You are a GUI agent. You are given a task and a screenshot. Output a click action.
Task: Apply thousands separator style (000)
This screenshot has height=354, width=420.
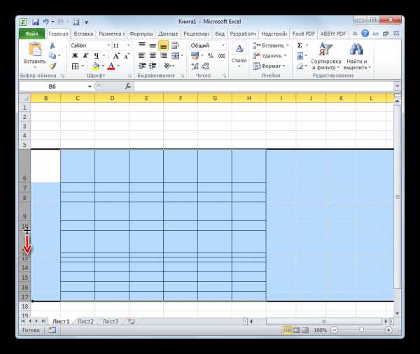(x=221, y=56)
